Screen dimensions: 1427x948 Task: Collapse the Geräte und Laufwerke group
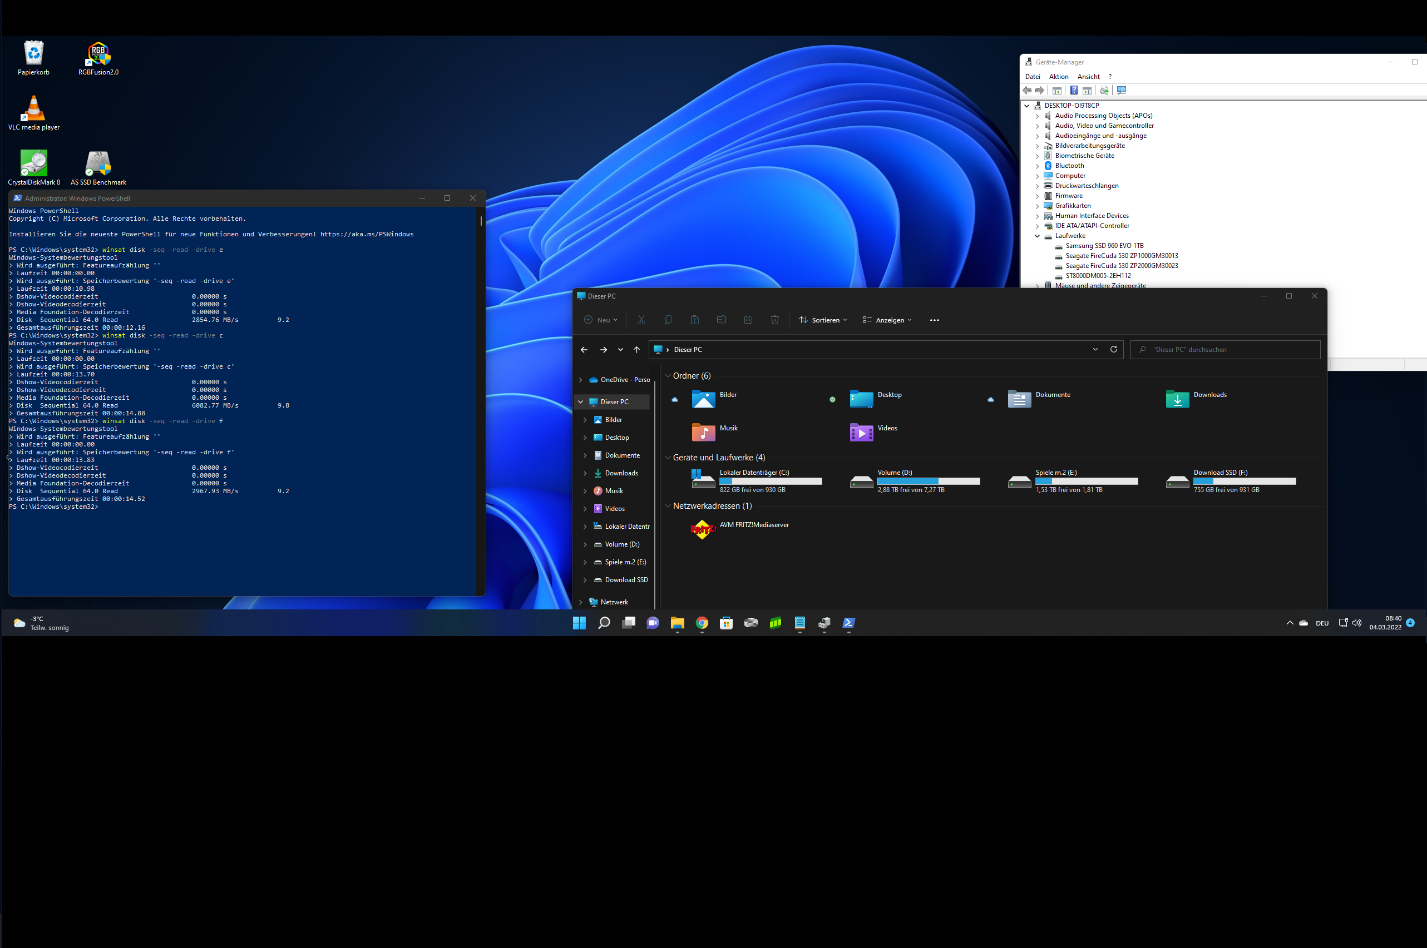pos(668,458)
